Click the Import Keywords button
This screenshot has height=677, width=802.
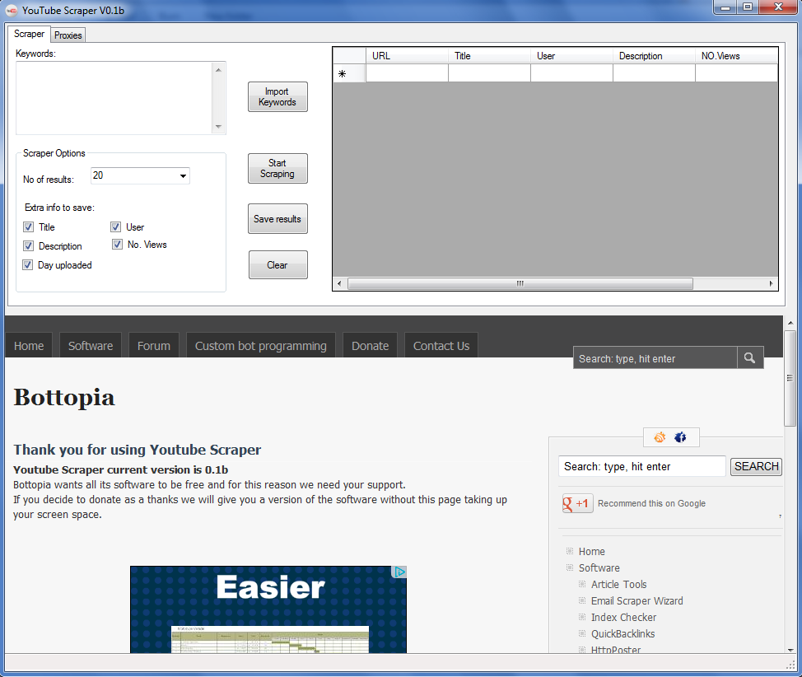click(x=277, y=96)
